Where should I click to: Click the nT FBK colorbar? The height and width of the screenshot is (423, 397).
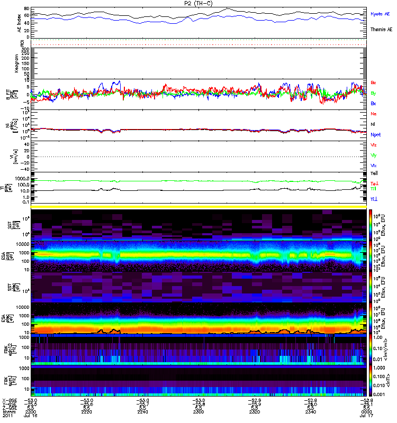[371, 380]
